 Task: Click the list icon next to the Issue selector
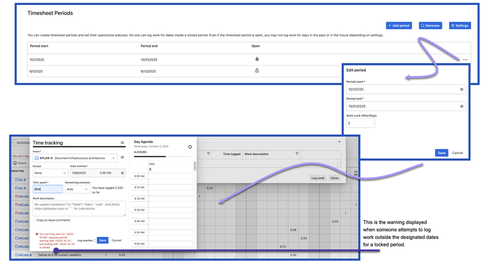(x=122, y=157)
